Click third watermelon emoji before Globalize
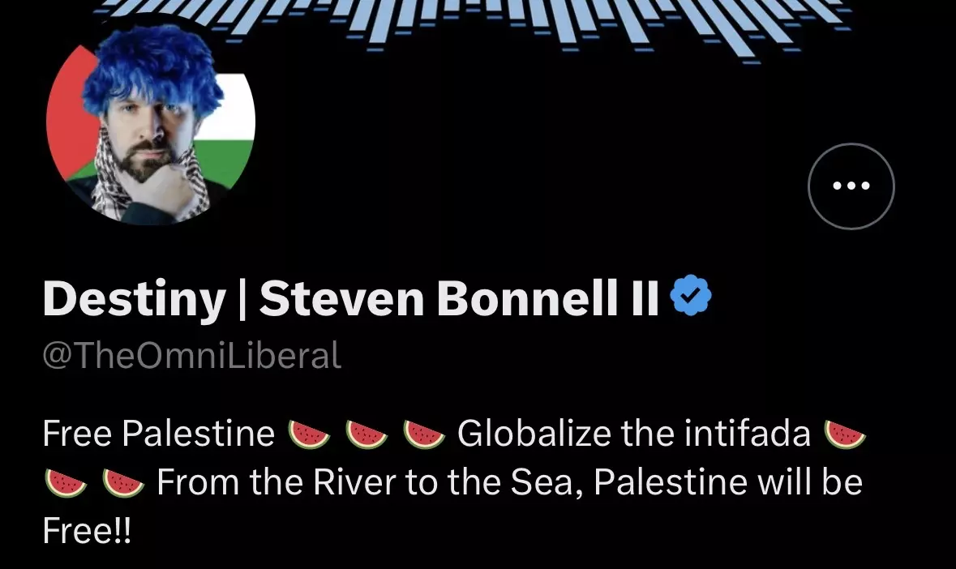 424,435
